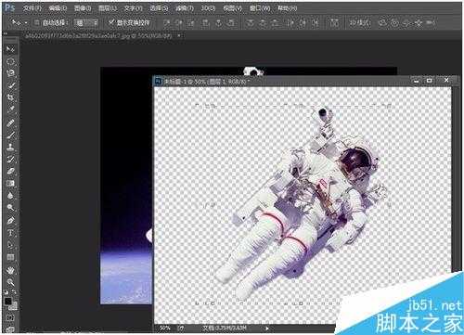Viewport: 464px width, 335px height.
Task: Click the align vertical centers icon
Action: coord(179,22)
